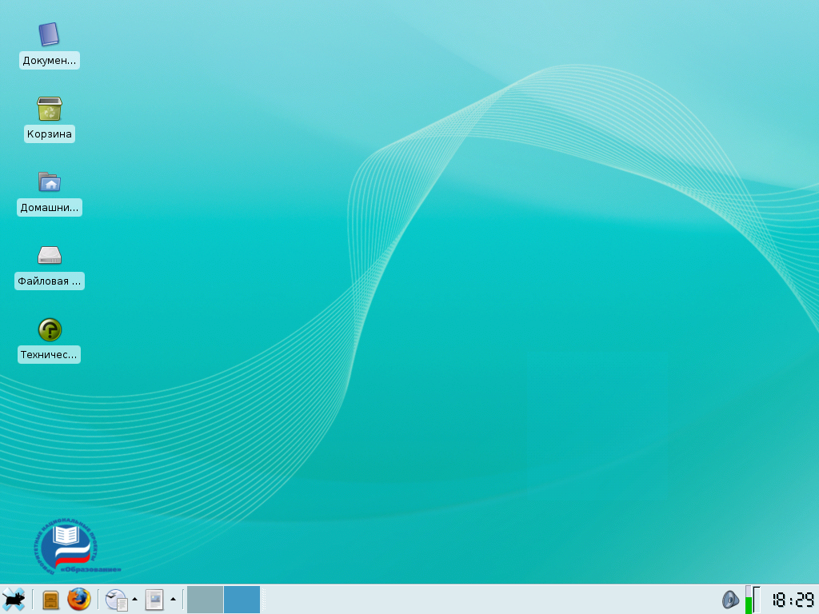Viewport: 819px width, 614px height.
Task: Open the Документы desktop icon
Action: [x=49, y=34]
